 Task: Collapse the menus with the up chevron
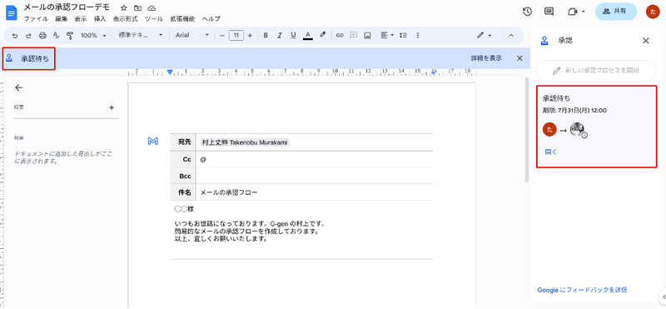click(511, 35)
